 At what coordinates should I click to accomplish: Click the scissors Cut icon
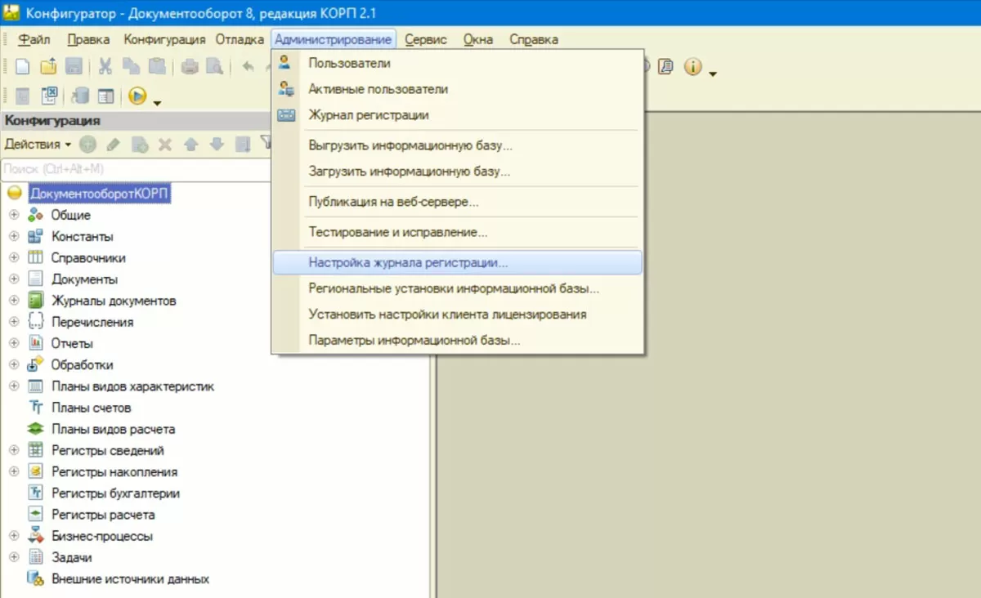105,67
